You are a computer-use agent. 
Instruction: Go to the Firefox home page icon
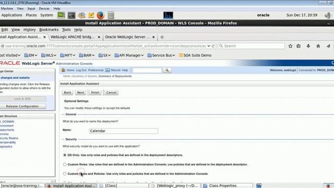coord(318,46)
